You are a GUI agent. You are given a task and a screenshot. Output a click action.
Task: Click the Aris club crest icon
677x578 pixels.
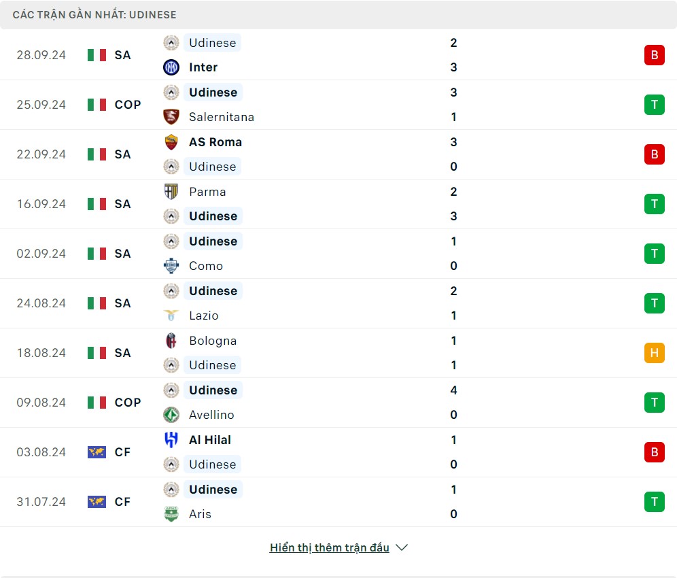point(171,514)
